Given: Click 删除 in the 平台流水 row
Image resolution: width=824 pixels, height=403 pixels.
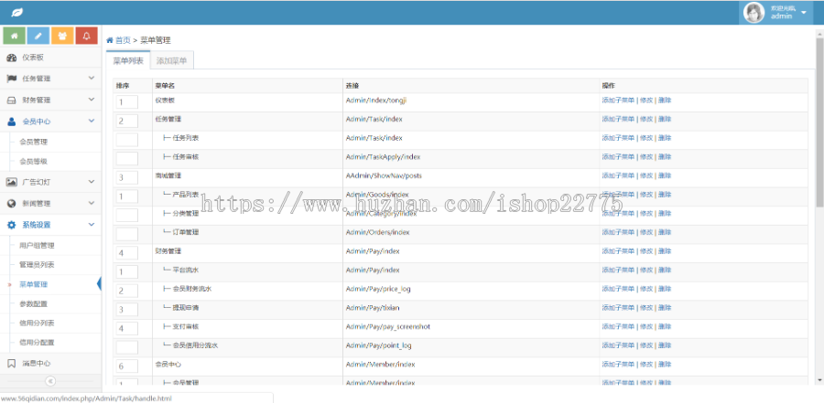Looking at the screenshot, I should (x=665, y=270).
